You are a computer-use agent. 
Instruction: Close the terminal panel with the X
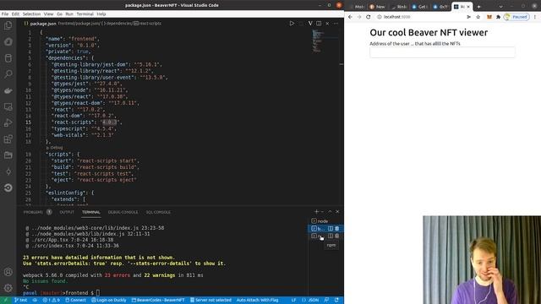coord(337,212)
